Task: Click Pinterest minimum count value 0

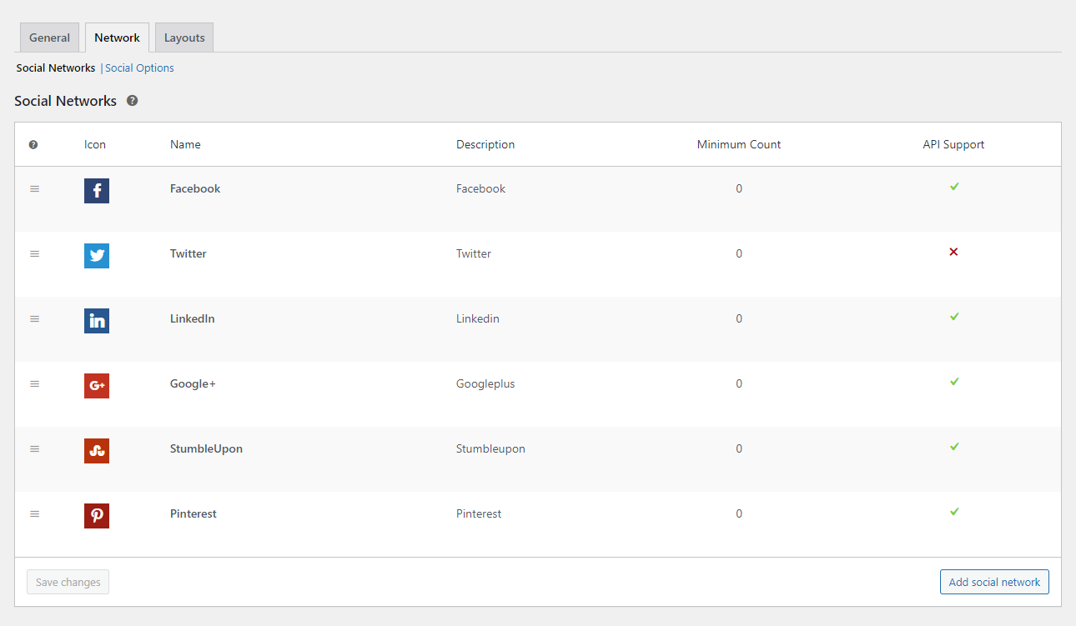Action: (x=739, y=513)
